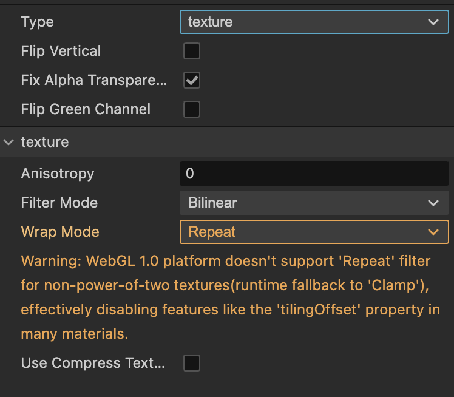Click the Type property label

(x=38, y=22)
